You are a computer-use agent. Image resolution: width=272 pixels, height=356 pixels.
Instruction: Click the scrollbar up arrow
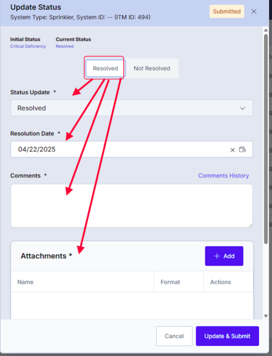coord(266,30)
